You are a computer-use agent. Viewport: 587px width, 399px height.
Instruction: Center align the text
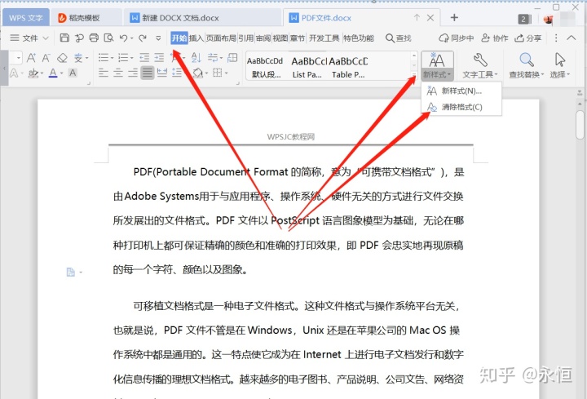pos(118,73)
